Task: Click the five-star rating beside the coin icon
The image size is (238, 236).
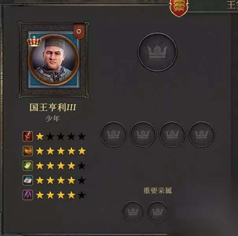Action: [x=61, y=151]
